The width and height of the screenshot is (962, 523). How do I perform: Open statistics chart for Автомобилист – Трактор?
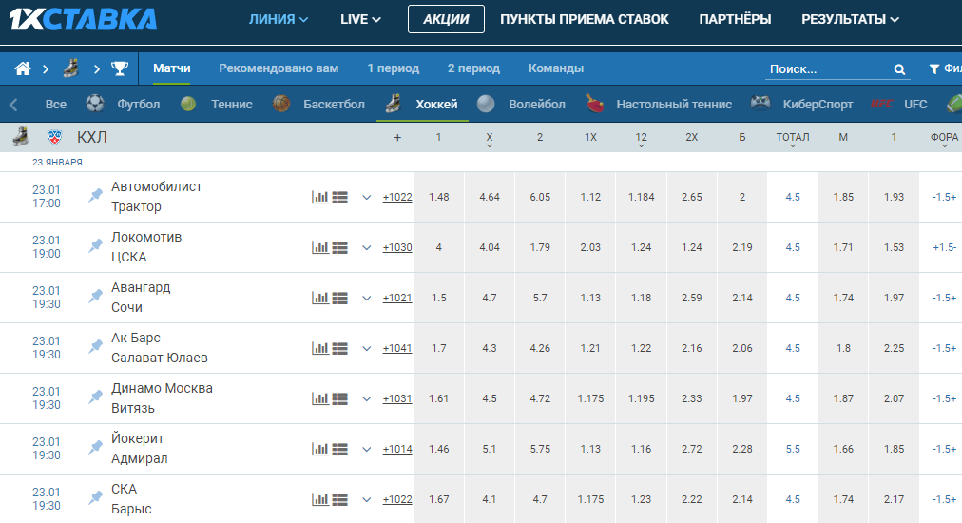click(x=319, y=197)
